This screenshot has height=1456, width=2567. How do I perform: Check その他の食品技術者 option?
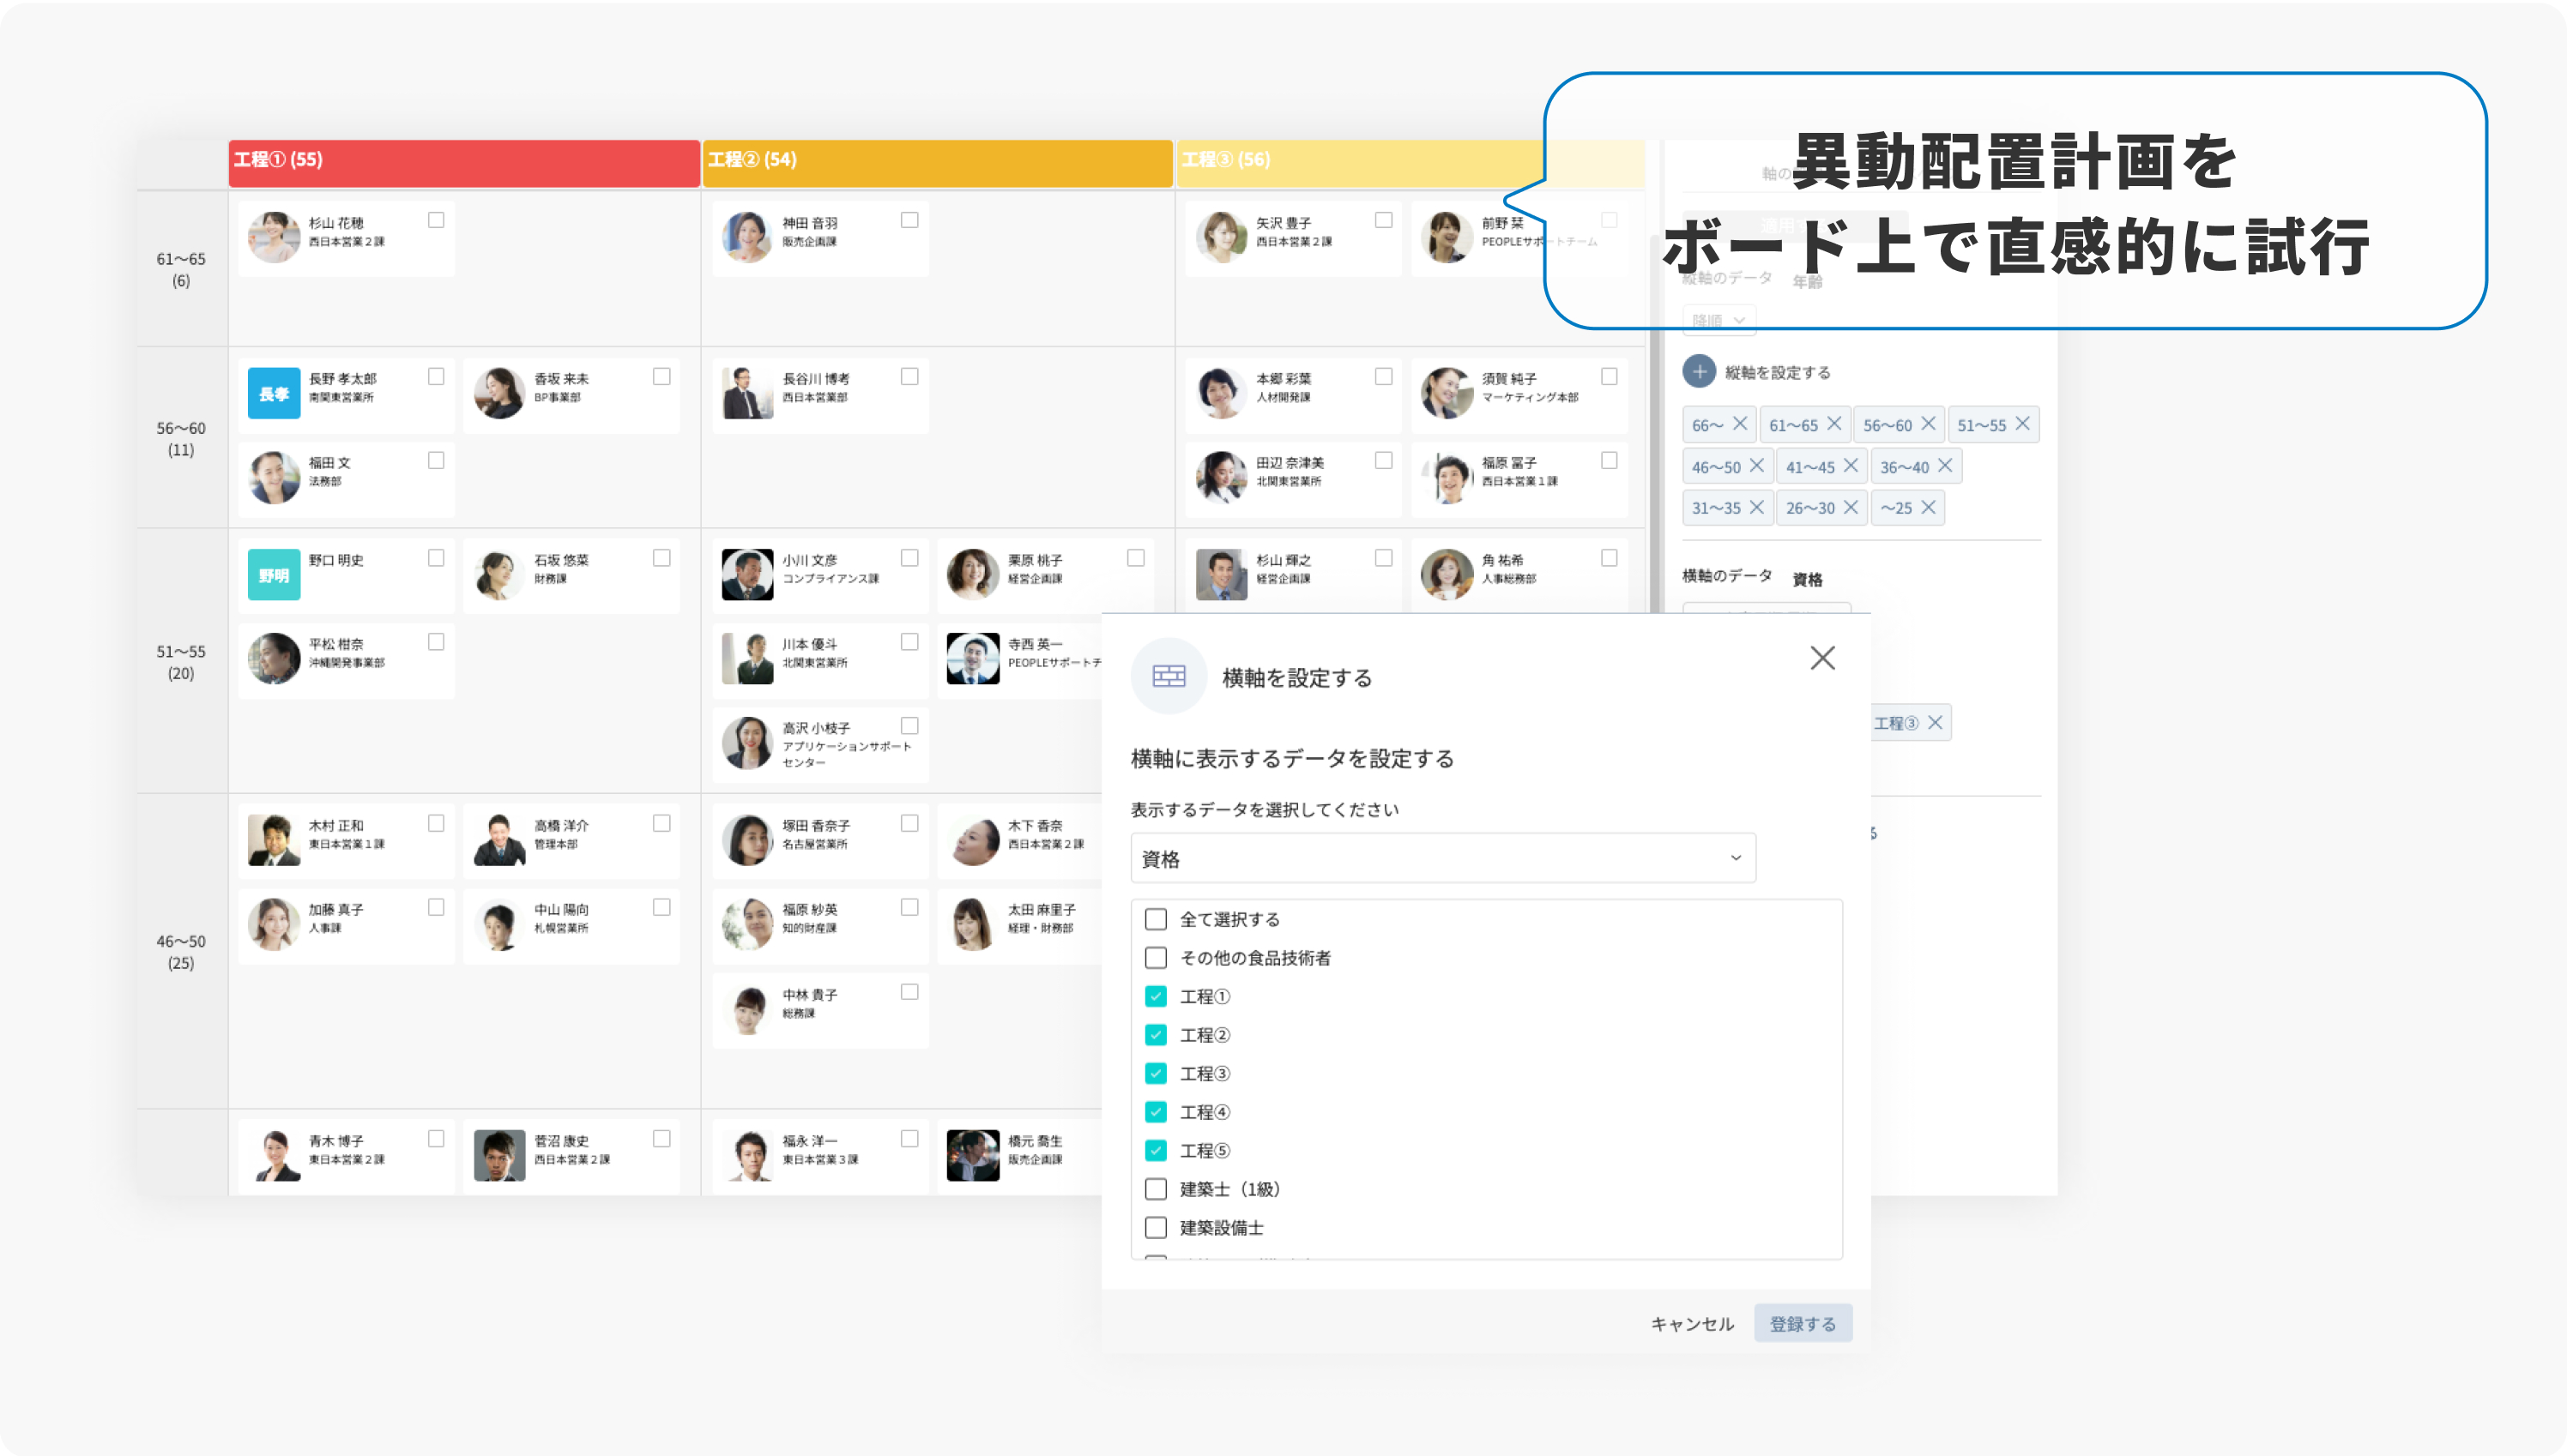pos(1156,958)
